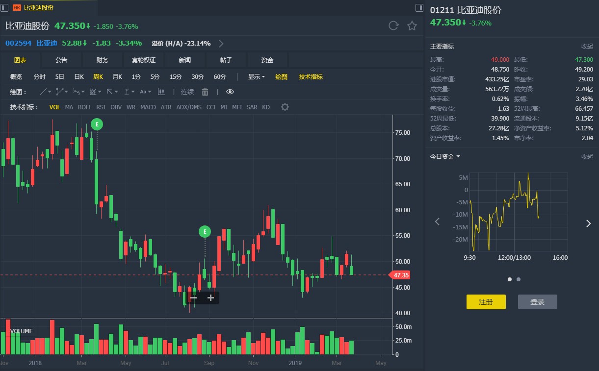Screen dimensions: 599x371
Task: Delete drawings with the trash icon
Action: pos(205,92)
